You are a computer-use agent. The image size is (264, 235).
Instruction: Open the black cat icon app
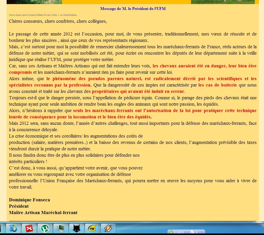[x=76, y=228]
